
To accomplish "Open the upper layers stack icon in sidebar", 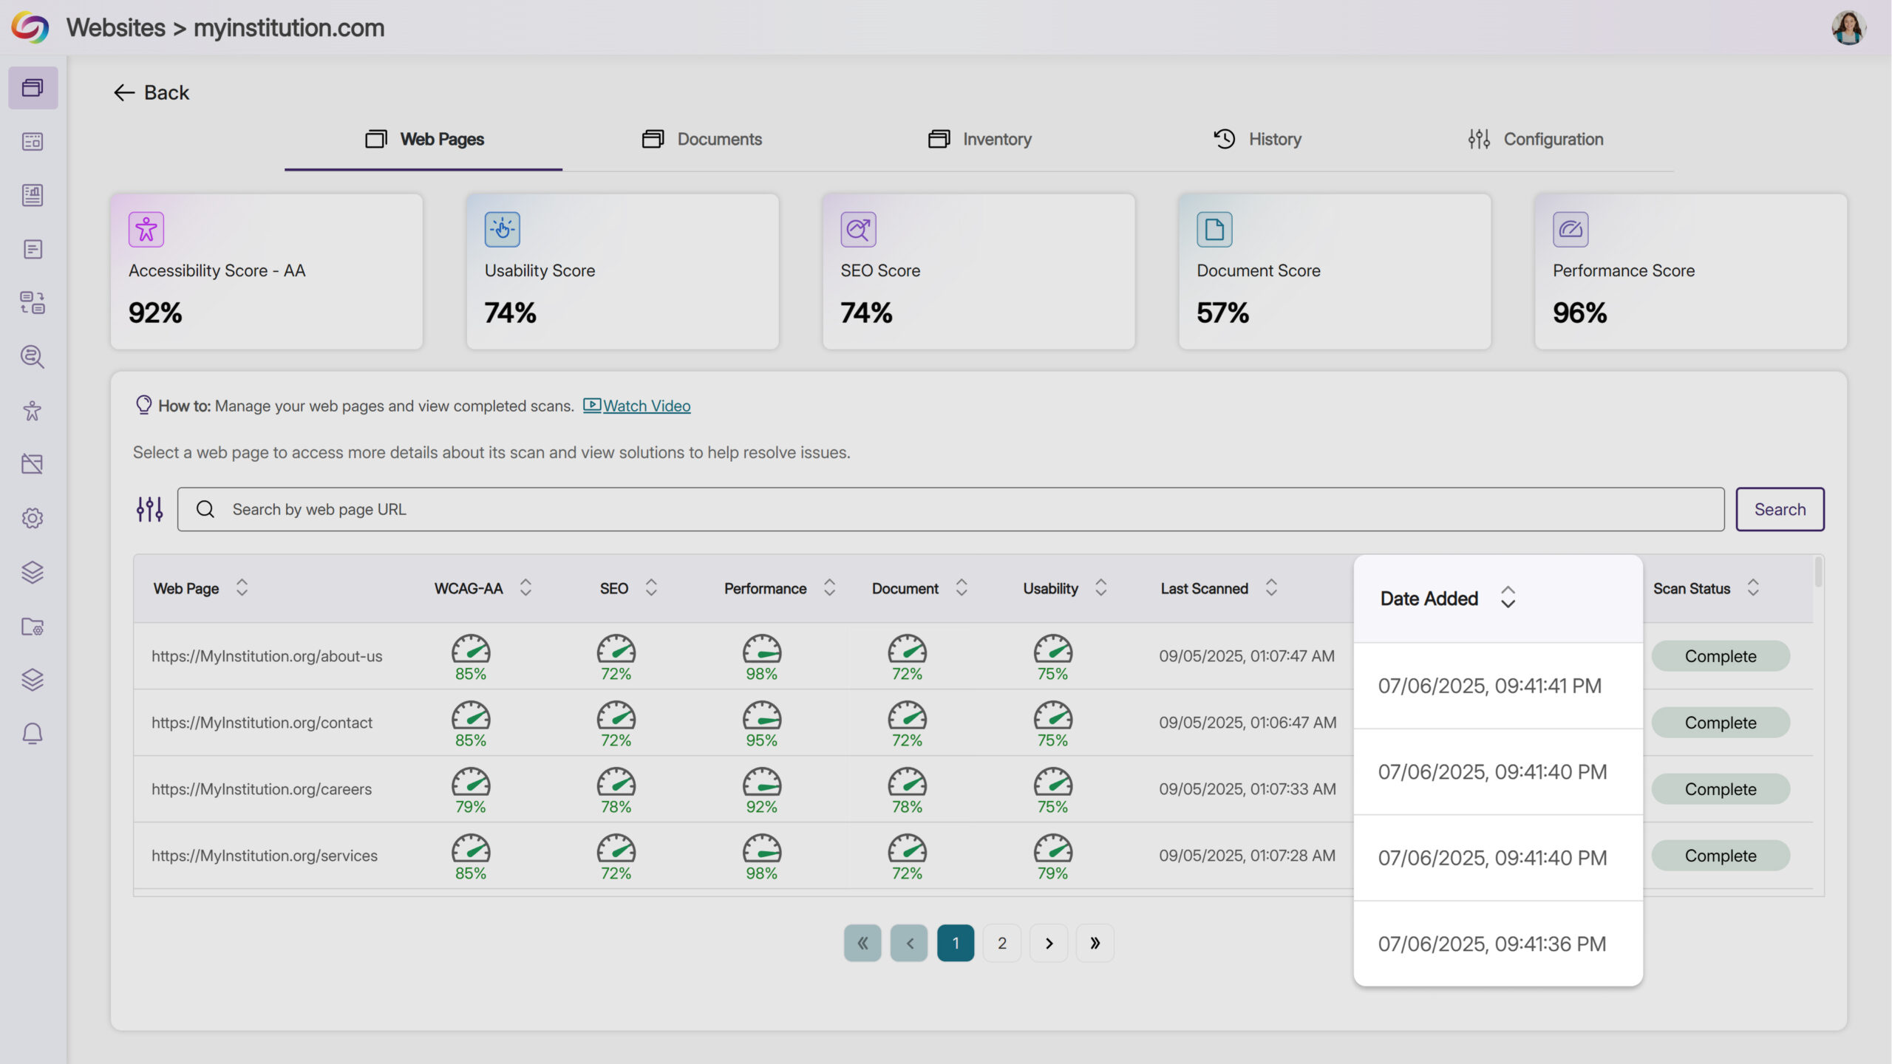I will point(33,572).
